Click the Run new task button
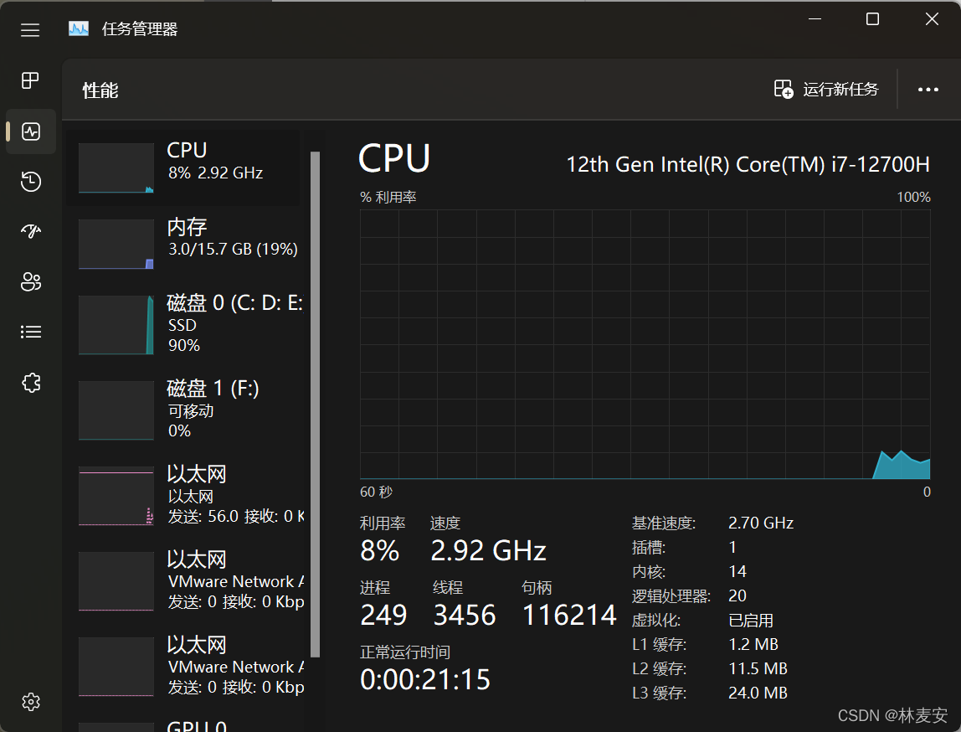The width and height of the screenshot is (961, 732). coord(826,90)
